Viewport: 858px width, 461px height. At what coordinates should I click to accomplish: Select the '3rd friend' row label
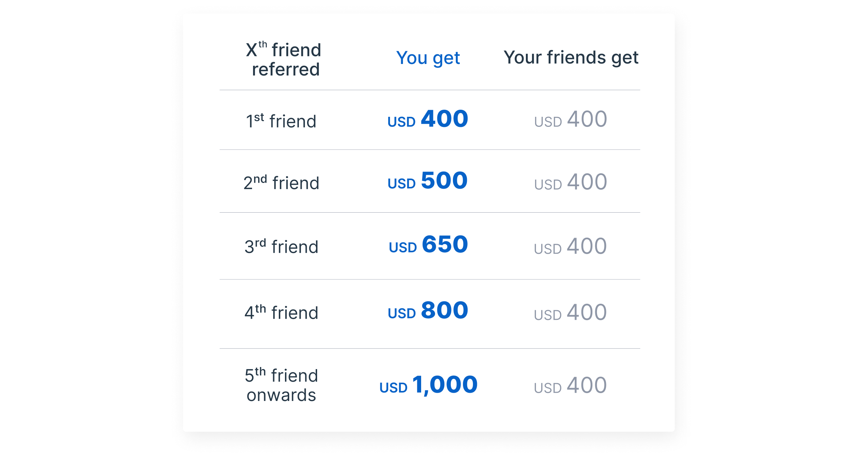(x=281, y=246)
